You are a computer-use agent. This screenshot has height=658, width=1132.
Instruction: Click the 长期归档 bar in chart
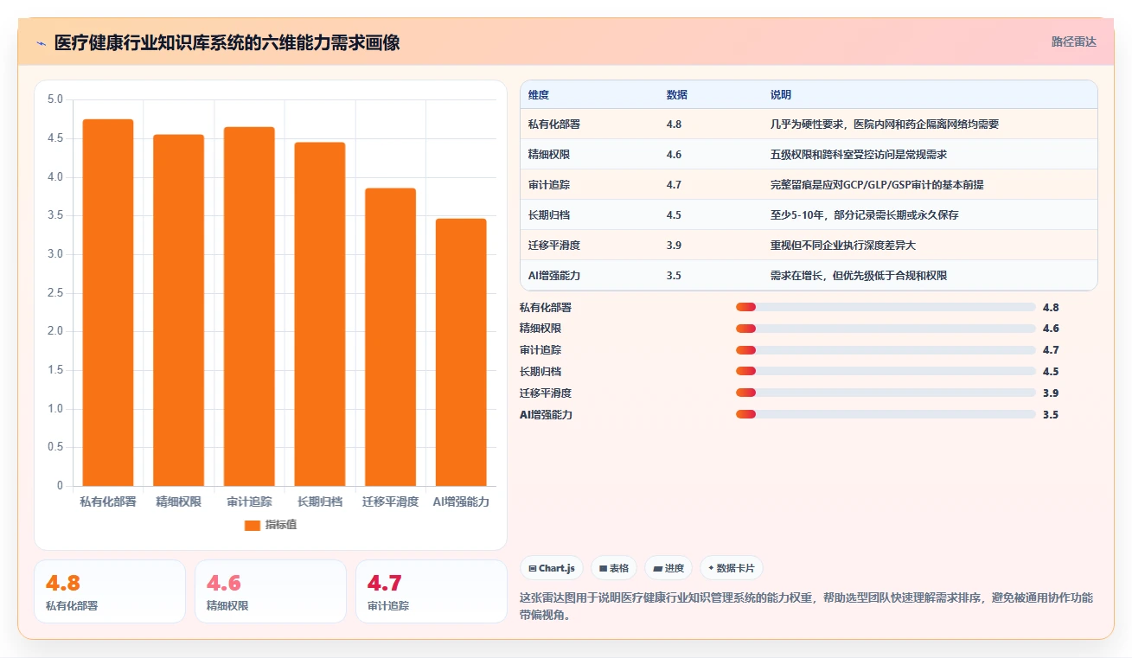[x=320, y=314]
